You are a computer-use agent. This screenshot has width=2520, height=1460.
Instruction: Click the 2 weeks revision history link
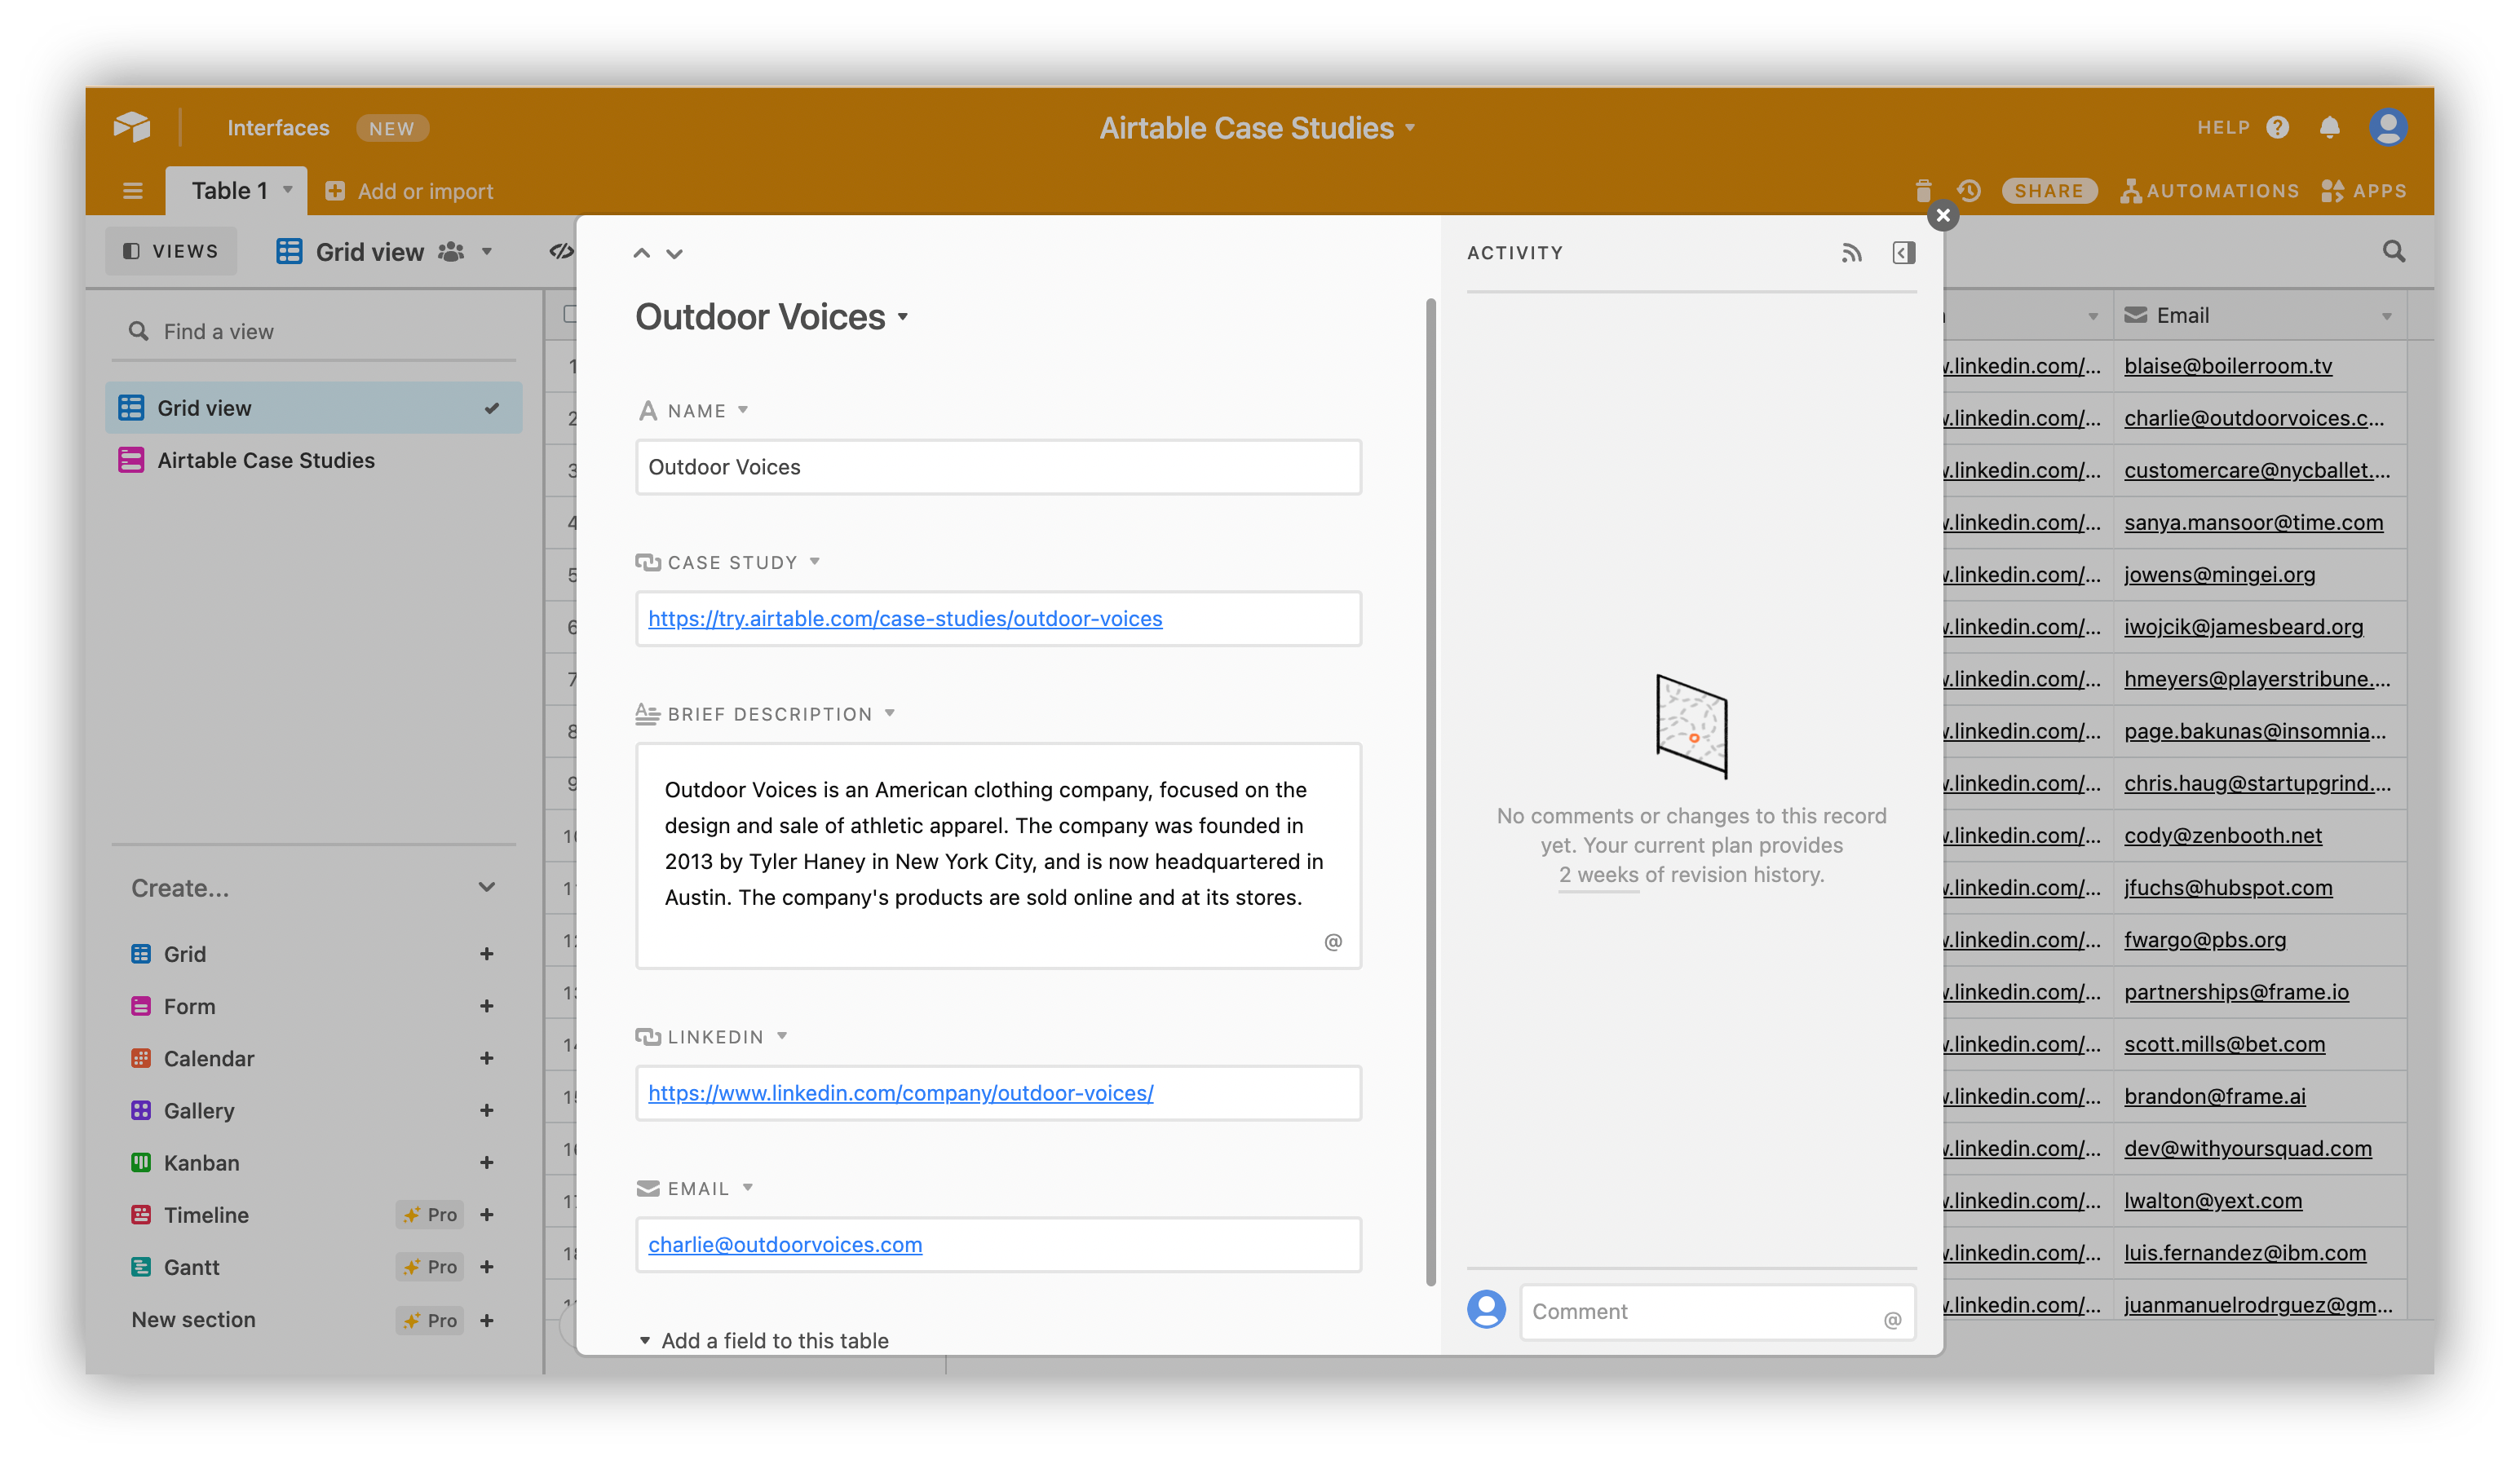tap(1598, 875)
